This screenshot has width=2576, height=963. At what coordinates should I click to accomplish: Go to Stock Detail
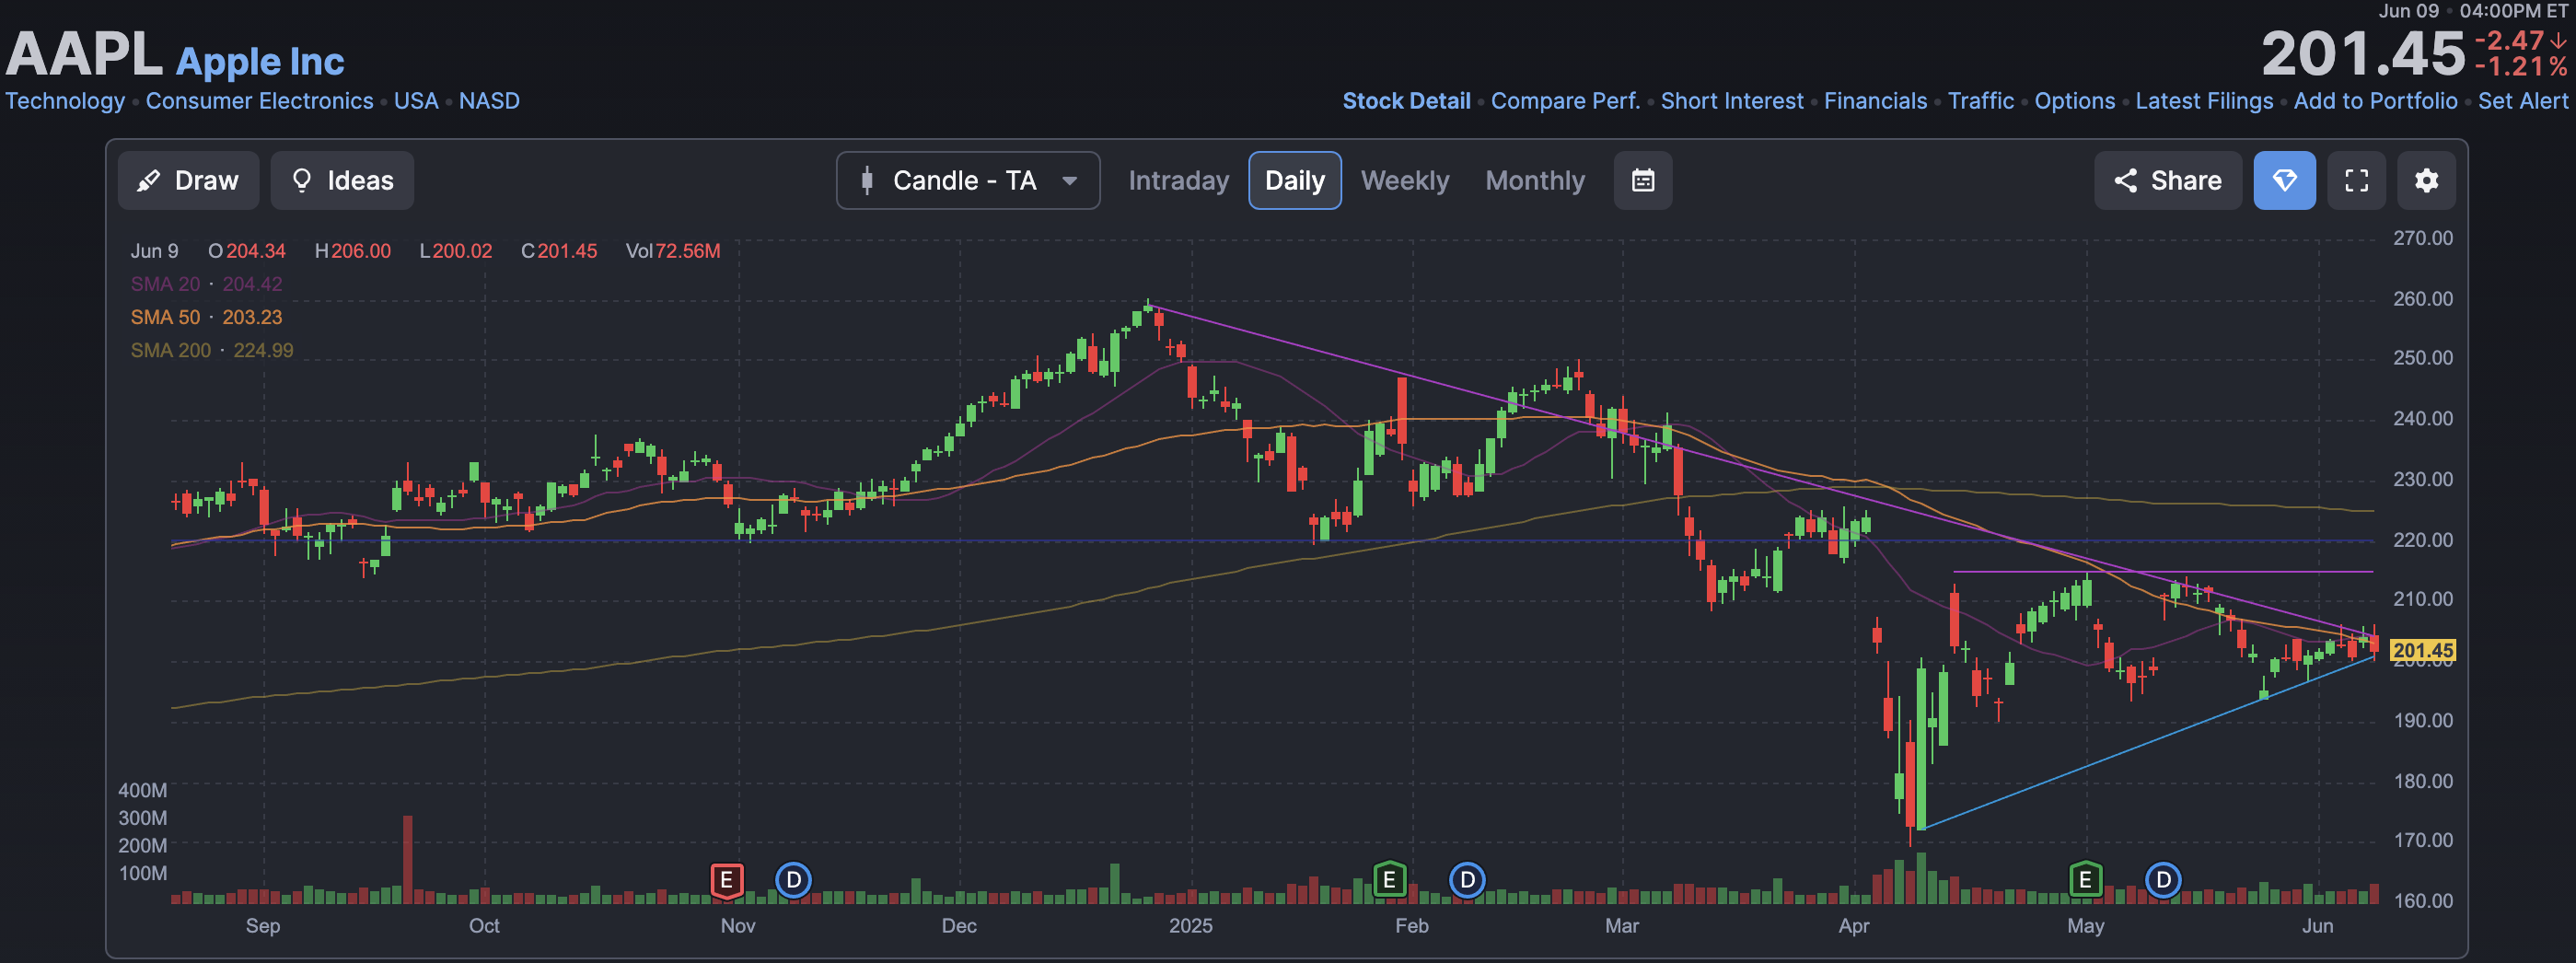(1406, 101)
